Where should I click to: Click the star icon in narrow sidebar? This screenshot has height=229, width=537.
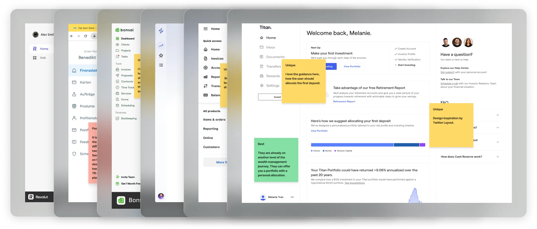click(161, 55)
